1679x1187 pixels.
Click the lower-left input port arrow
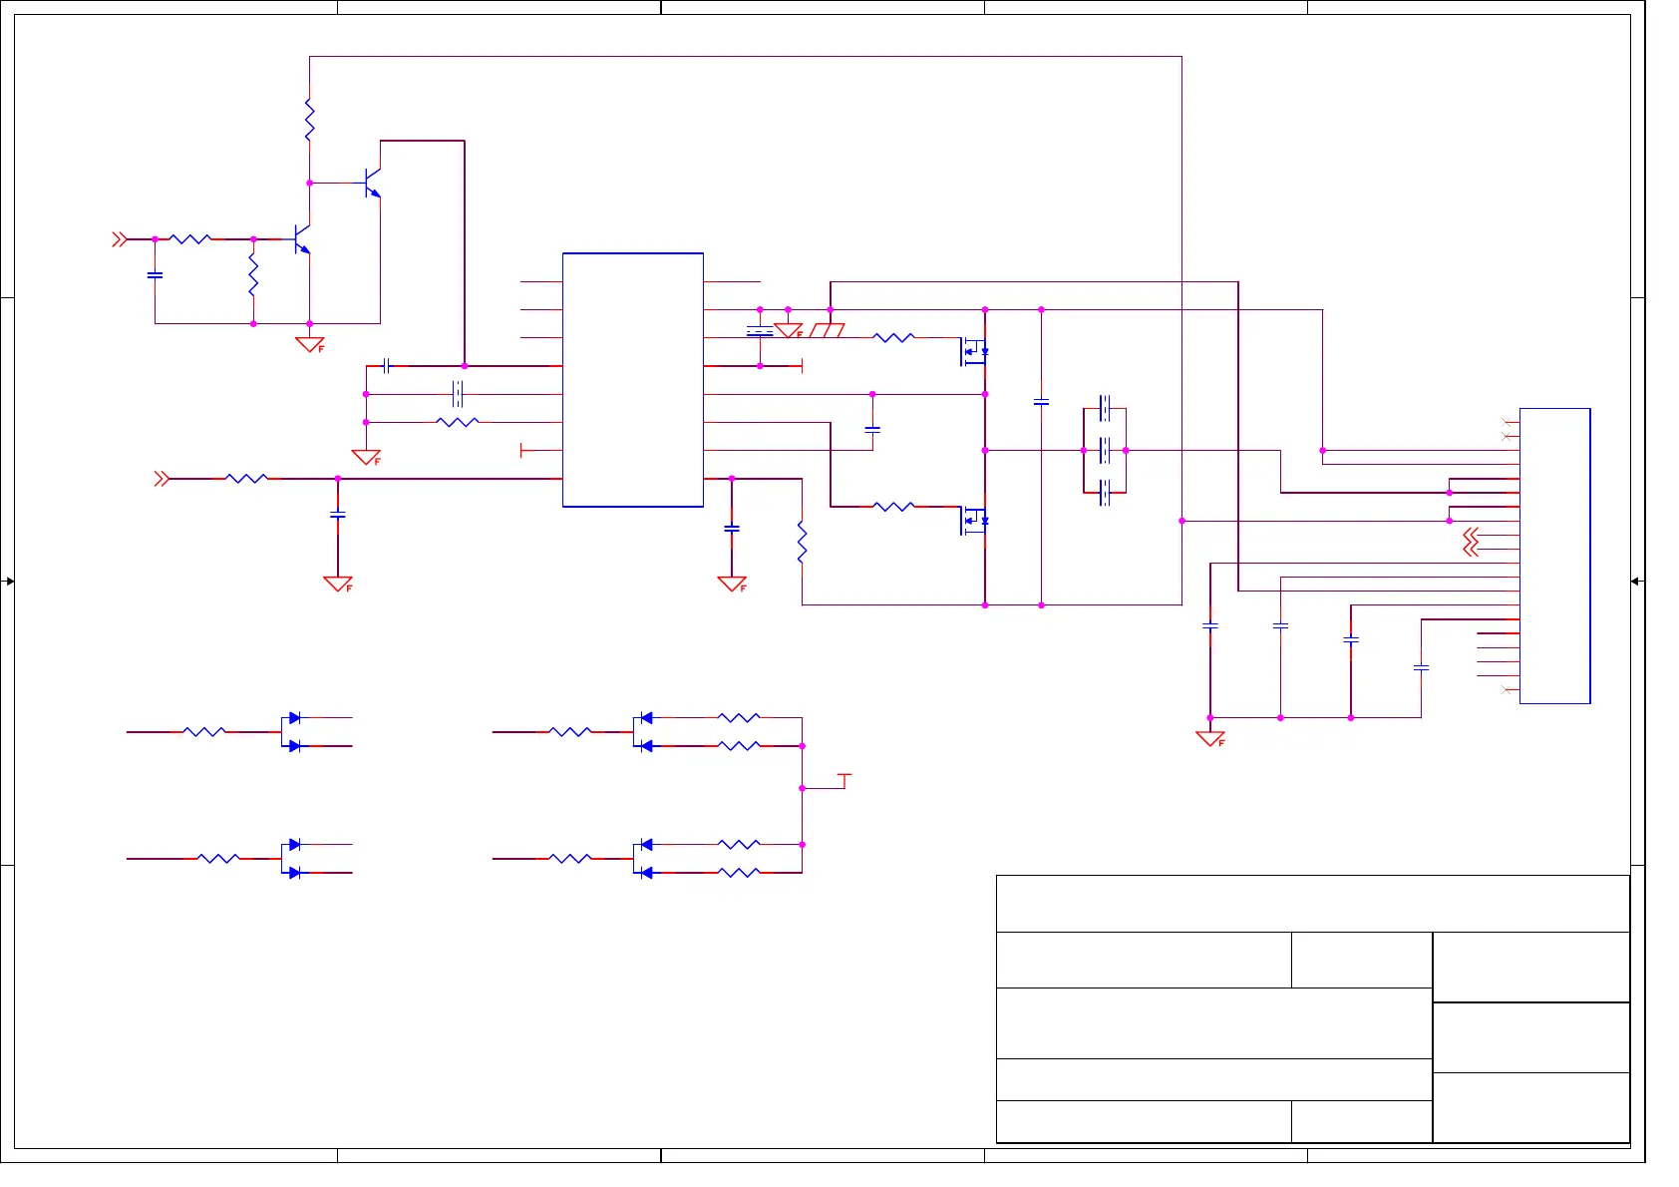pos(162,479)
